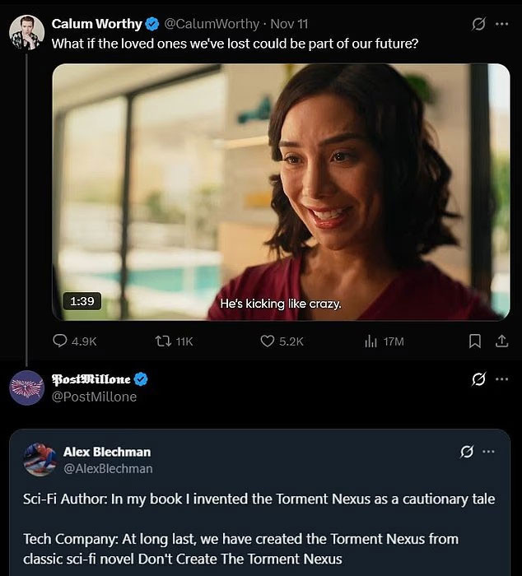
Task: Open more options menu for PostMillone post
Action: pyautogui.click(x=501, y=379)
